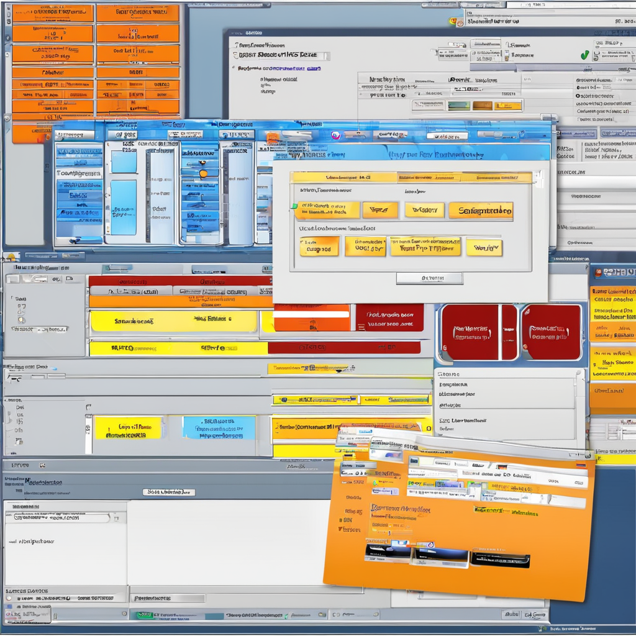The width and height of the screenshot is (636, 636).
Task: Click the orange circle icon in blue list panel
Action: (x=203, y=174)
